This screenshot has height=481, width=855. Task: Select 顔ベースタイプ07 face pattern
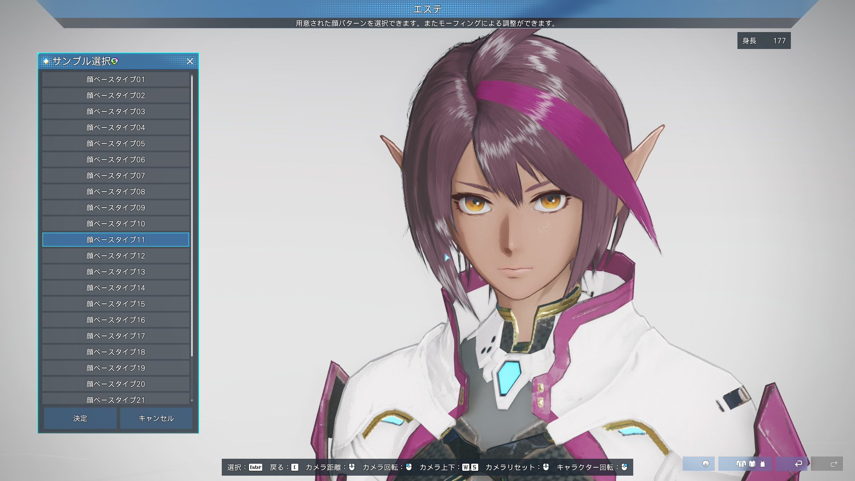pyautogui.click(x=116, y=175)
